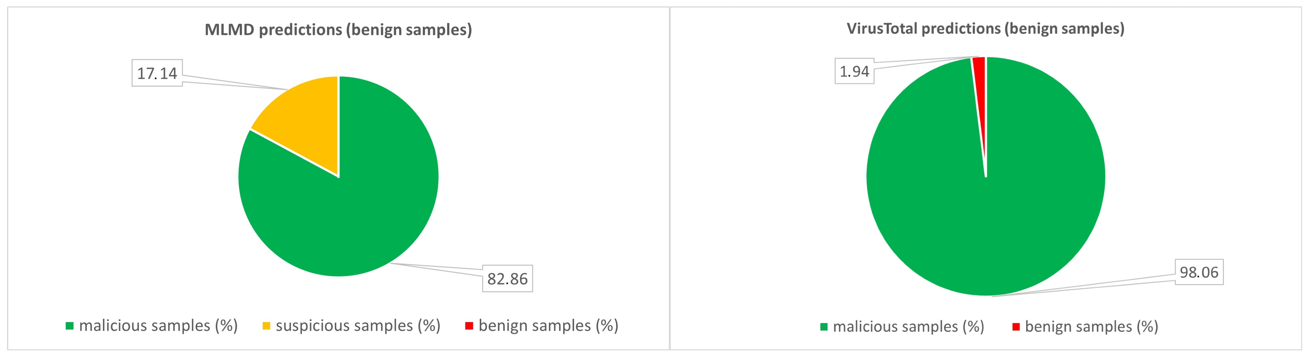The height and width of the screenshot is (361, 1310).
Task: Click red benign legend swatch in MLMD chart
Action: (469, 326)
